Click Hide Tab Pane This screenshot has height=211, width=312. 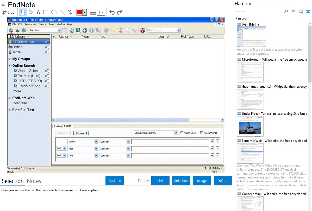point(213,168)
